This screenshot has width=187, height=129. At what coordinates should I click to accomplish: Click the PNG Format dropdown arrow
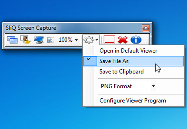pos(153,86)
